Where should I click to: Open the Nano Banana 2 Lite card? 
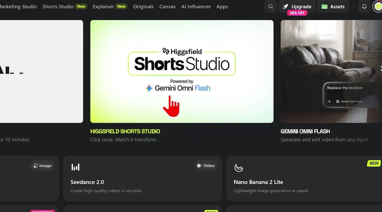(304, 178)
